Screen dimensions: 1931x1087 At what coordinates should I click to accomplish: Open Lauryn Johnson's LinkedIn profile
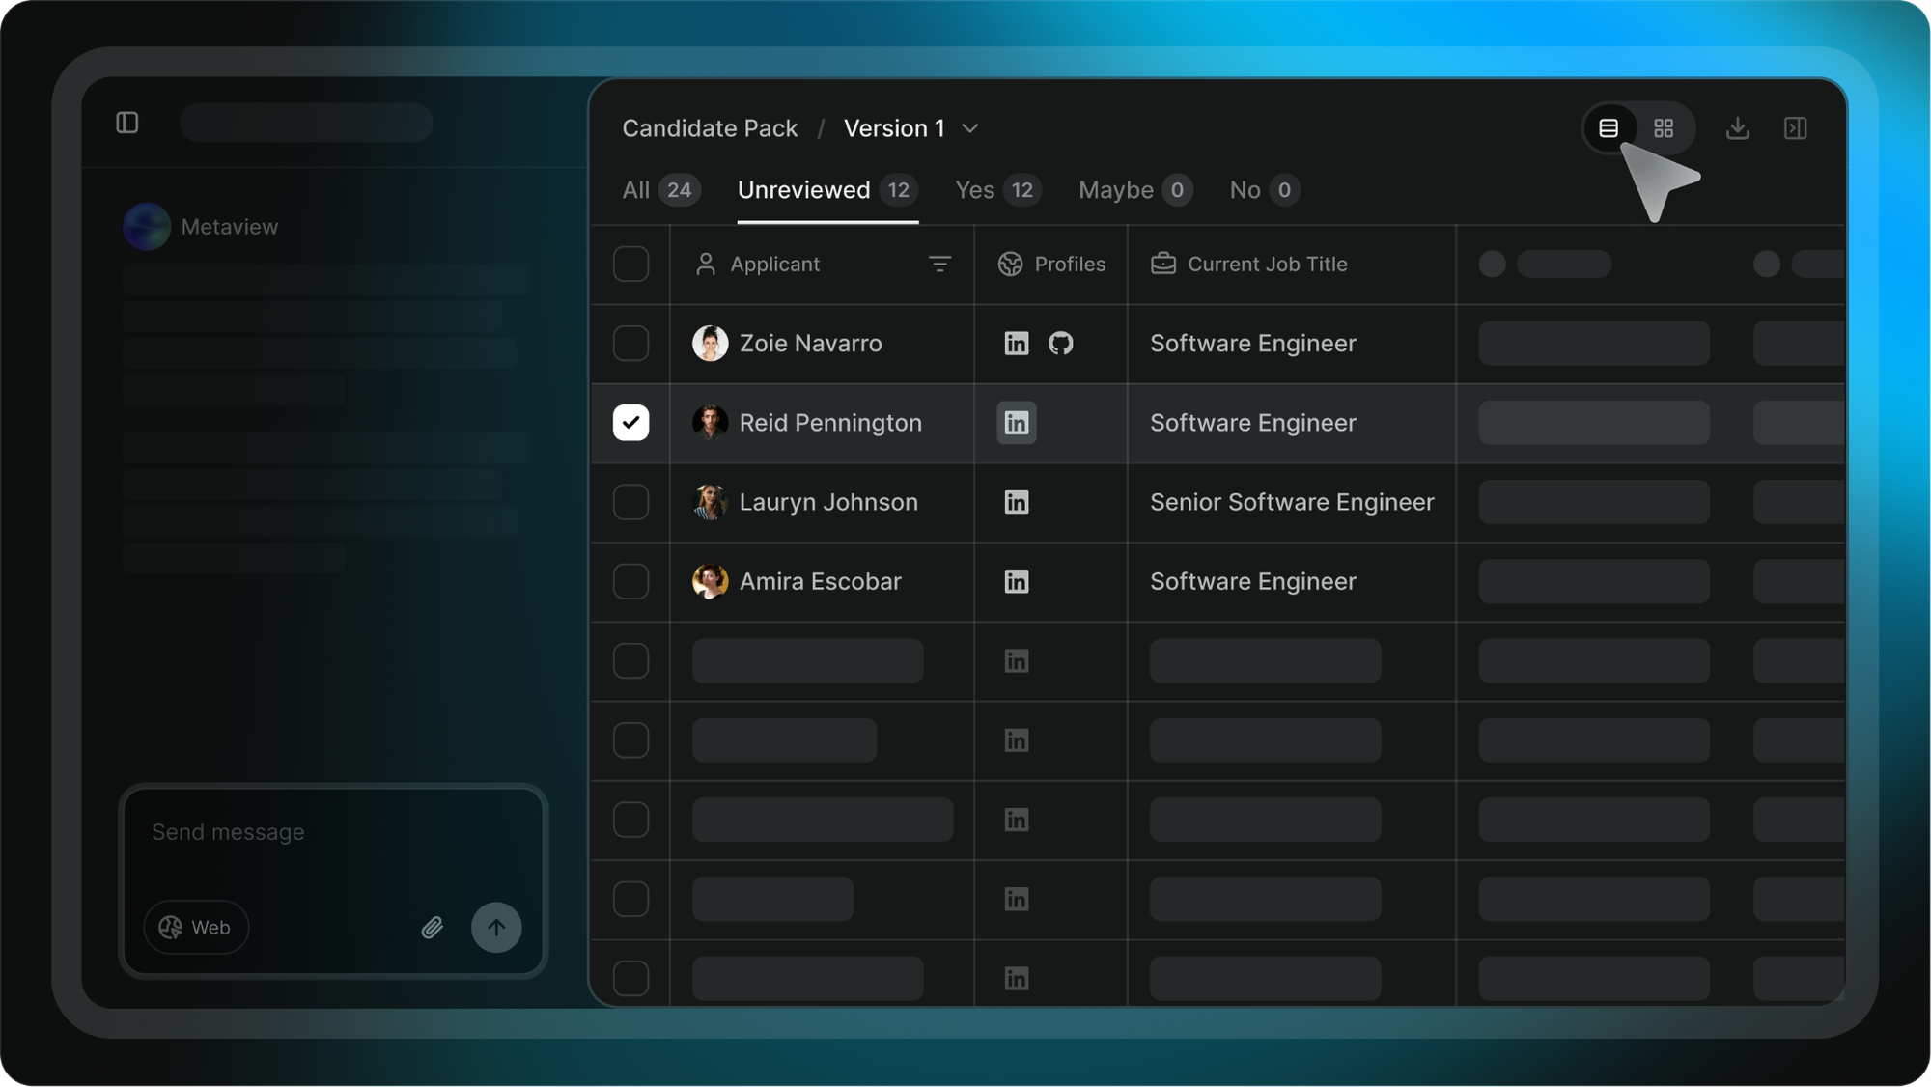1017,502
